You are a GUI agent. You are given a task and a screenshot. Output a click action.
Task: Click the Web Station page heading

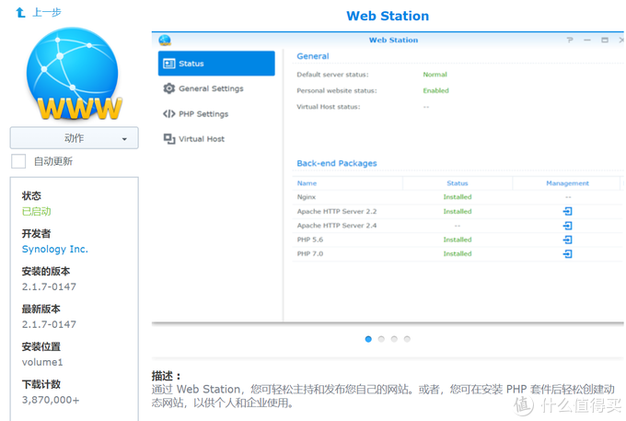pos(388,16)
